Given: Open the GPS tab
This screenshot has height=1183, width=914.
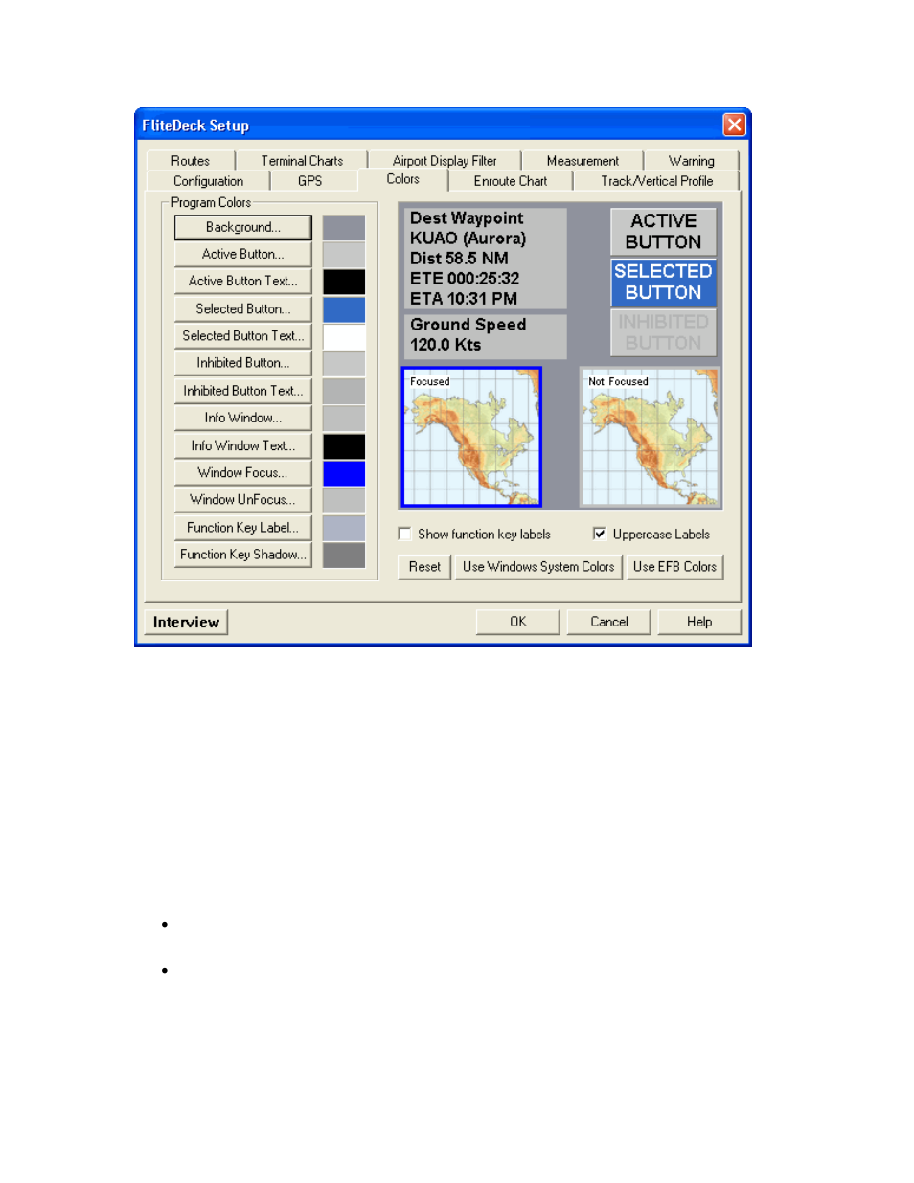Looking at the screenshot, I should point(309,181).
